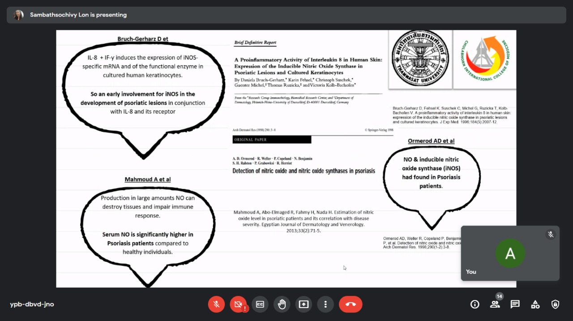Click the 'Detection of nitric oxide' paper title
Image resolution: width=573 pixels, height=321 pixels.
click(304, 171)
